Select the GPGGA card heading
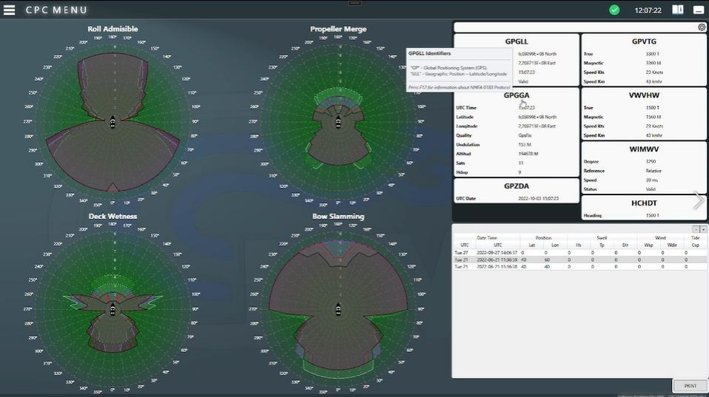Screen dimensions: 709x397 pos(517,95)
